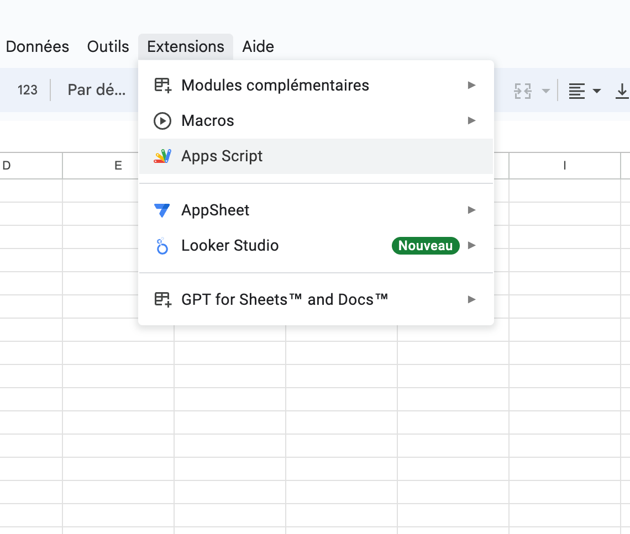
Task: Close the Extensions menu
Action: tap(186, 46)
